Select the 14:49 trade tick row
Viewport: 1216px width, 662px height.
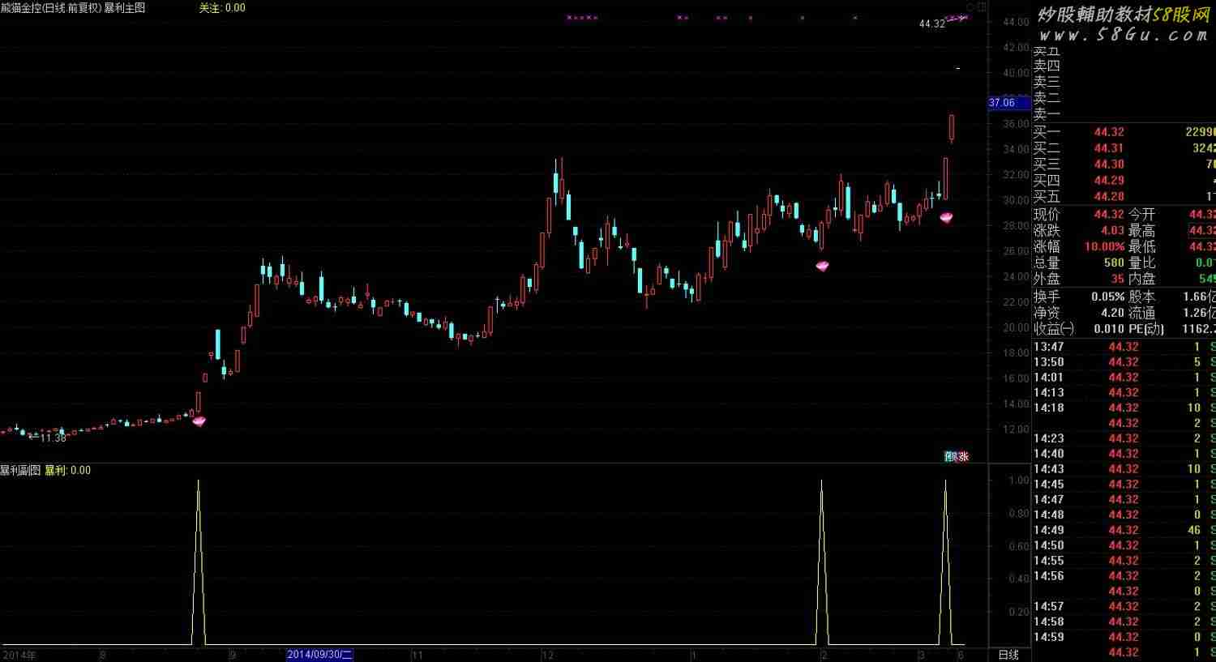click(x=1124, y=530)
